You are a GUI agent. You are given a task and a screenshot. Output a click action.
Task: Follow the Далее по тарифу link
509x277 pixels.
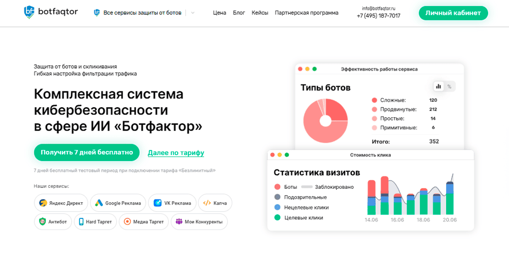pyautogui.click(x=176, y=153)
